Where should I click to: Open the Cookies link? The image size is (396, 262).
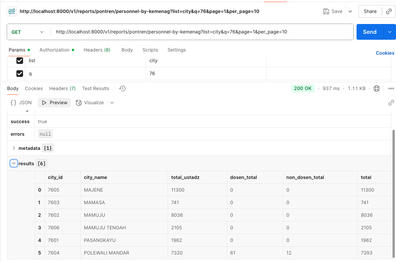pyautogui.click(x=385, y=53)
